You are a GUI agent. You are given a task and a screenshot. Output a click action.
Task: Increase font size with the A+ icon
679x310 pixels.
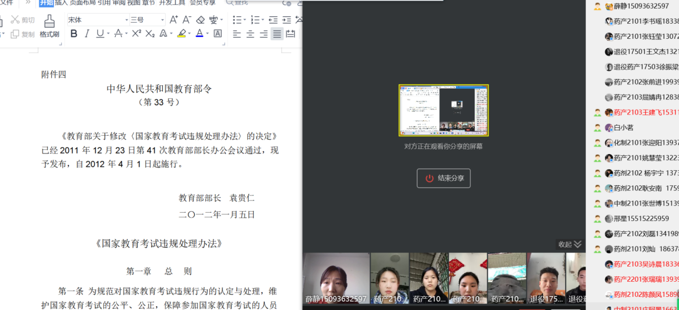click(x=173, y=20)
